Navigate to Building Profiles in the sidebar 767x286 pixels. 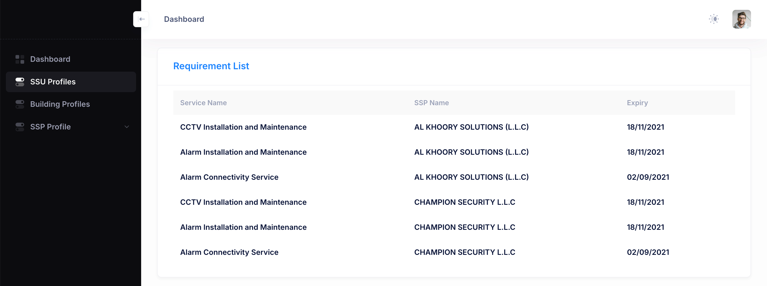point(60,104)
